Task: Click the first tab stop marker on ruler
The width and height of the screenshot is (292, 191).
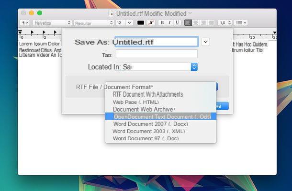Action: pyautogui.click(x=32, y=32)
